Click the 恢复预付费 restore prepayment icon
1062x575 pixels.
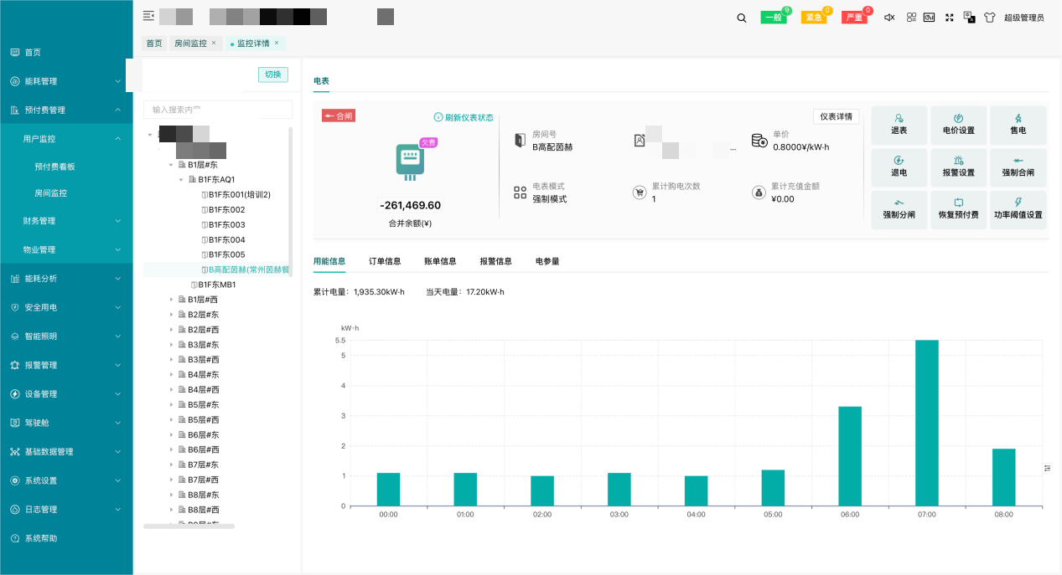[x=958, y=209]
